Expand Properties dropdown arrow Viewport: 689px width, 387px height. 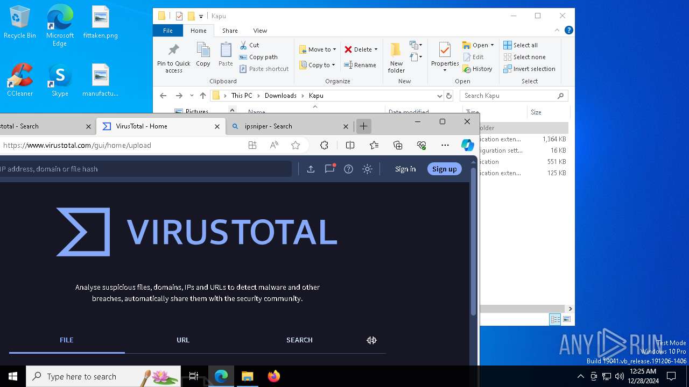[x=445, y=70]
